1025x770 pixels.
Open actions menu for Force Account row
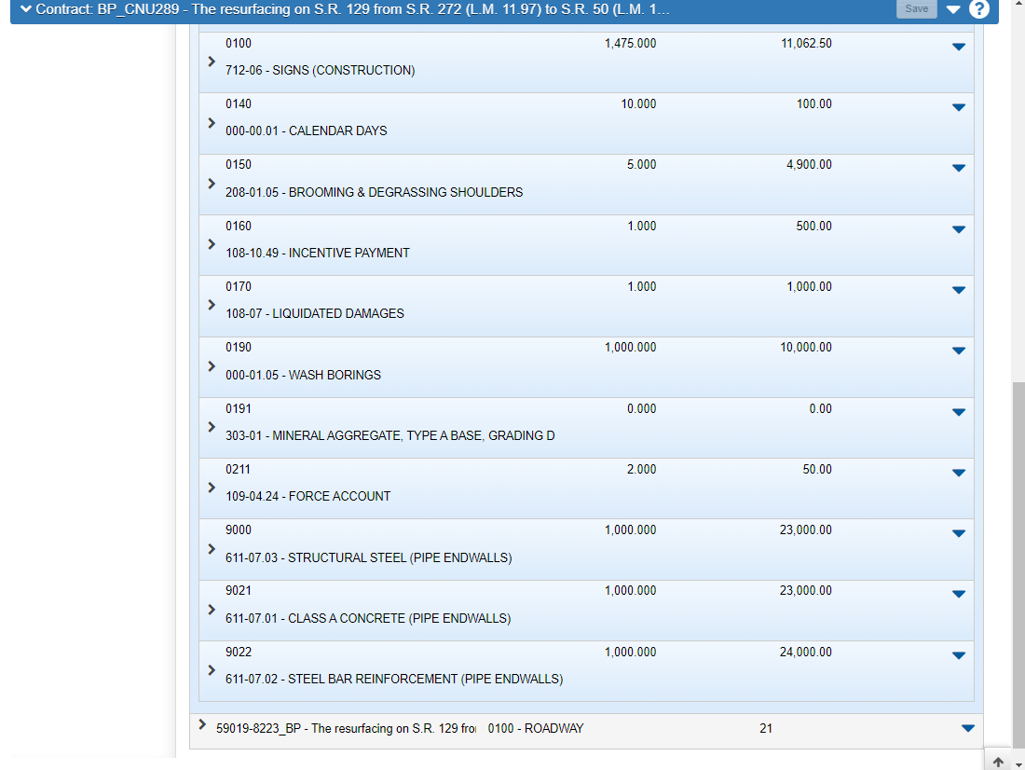(959, 473)
